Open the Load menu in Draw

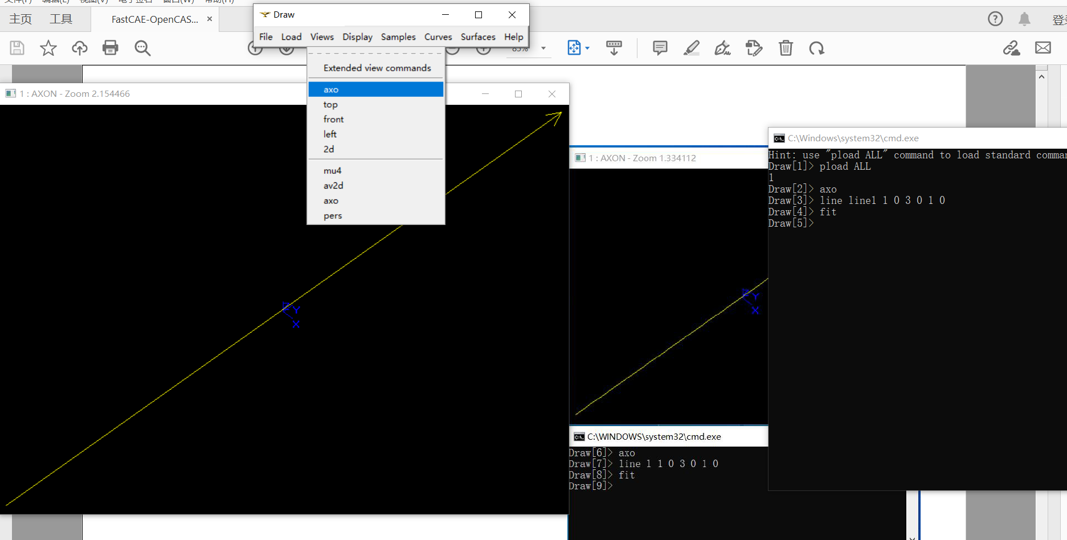291,36
